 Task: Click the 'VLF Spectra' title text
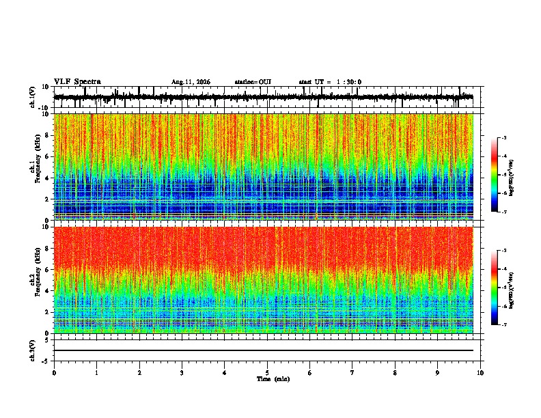pyautogui.click(x=77, y=82)
